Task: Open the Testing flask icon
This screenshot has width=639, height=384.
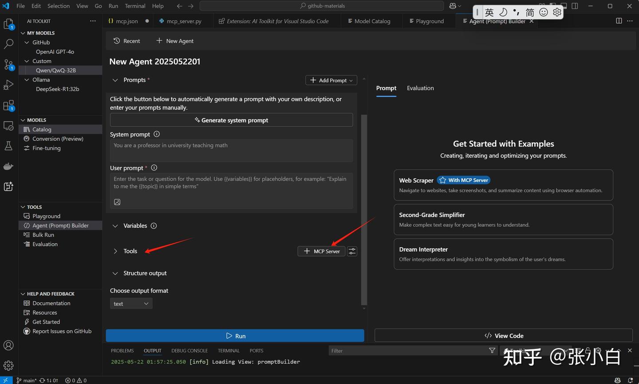Action: (8, 146)
